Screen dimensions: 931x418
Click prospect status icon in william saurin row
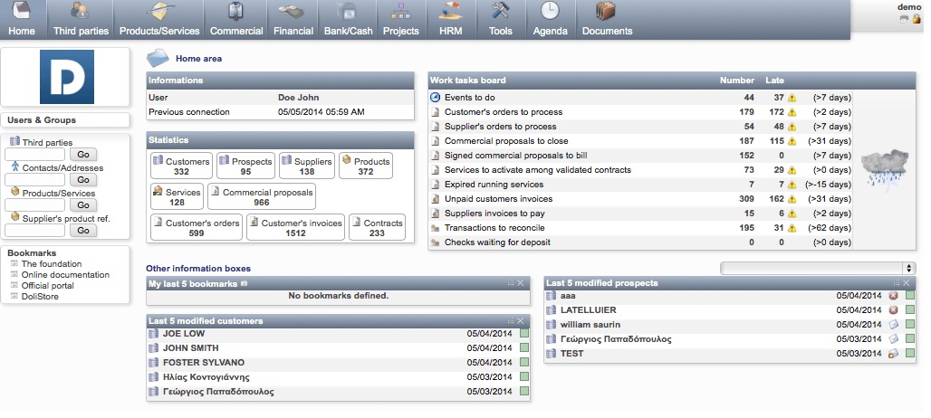click(894, 324)
